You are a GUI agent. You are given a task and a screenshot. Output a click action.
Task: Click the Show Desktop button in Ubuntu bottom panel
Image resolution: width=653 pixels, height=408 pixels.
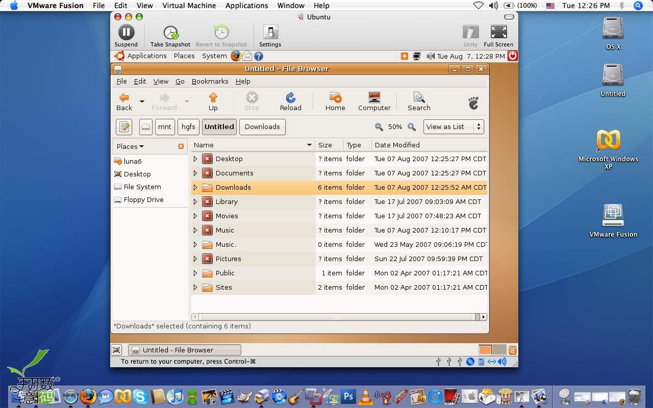(117, 350)
